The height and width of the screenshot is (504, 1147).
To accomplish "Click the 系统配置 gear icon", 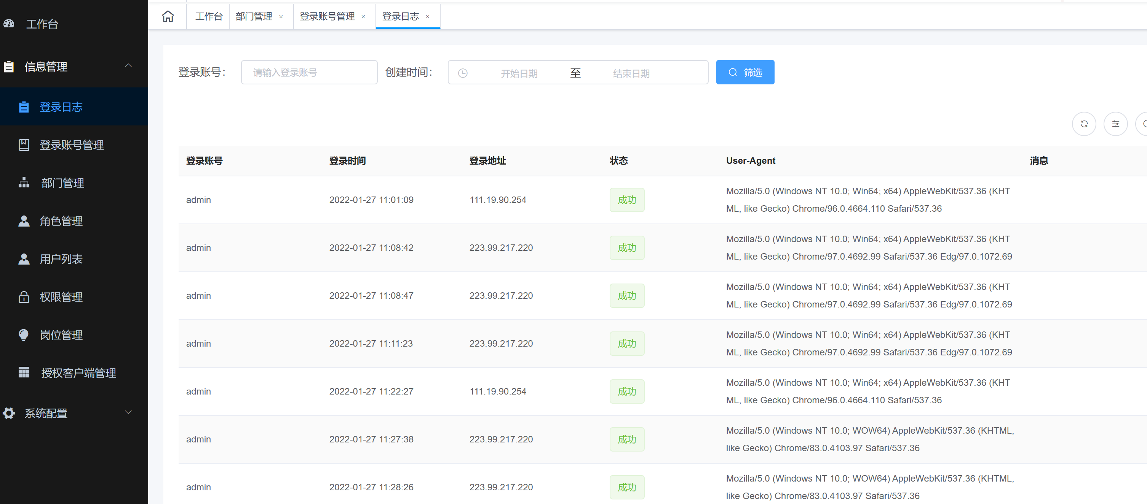I will [8, 413].
